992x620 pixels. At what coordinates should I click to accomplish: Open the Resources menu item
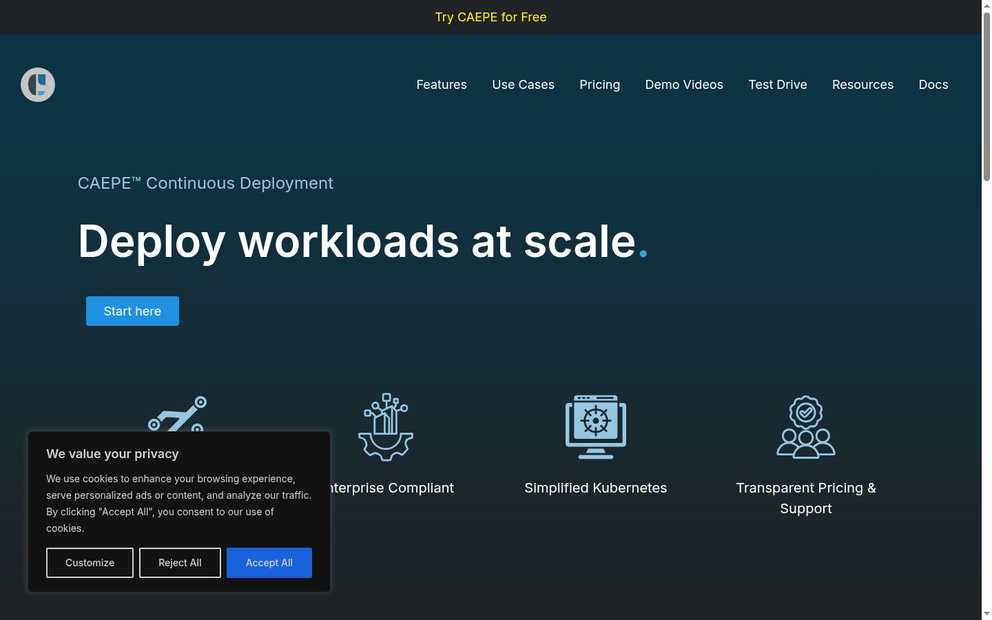(862, 85)
